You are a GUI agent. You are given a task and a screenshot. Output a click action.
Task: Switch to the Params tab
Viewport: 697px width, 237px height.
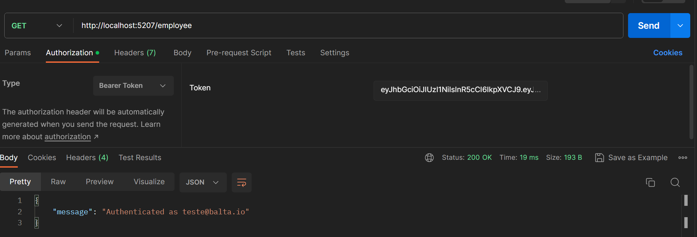18,53
